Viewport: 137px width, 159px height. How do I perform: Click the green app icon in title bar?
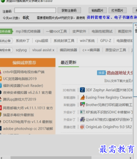(x=3, y=1)
